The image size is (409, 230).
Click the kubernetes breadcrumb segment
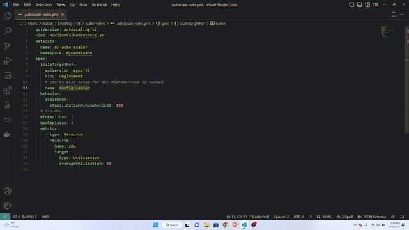95,24
